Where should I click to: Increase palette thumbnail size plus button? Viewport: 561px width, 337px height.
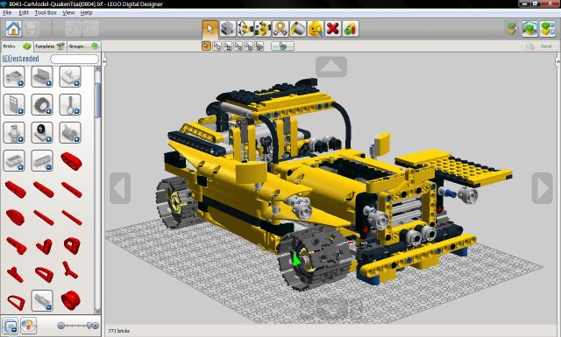click(x=96, y=326)
